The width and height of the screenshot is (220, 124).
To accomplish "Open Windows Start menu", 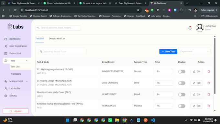I will (x=68, y=120).
